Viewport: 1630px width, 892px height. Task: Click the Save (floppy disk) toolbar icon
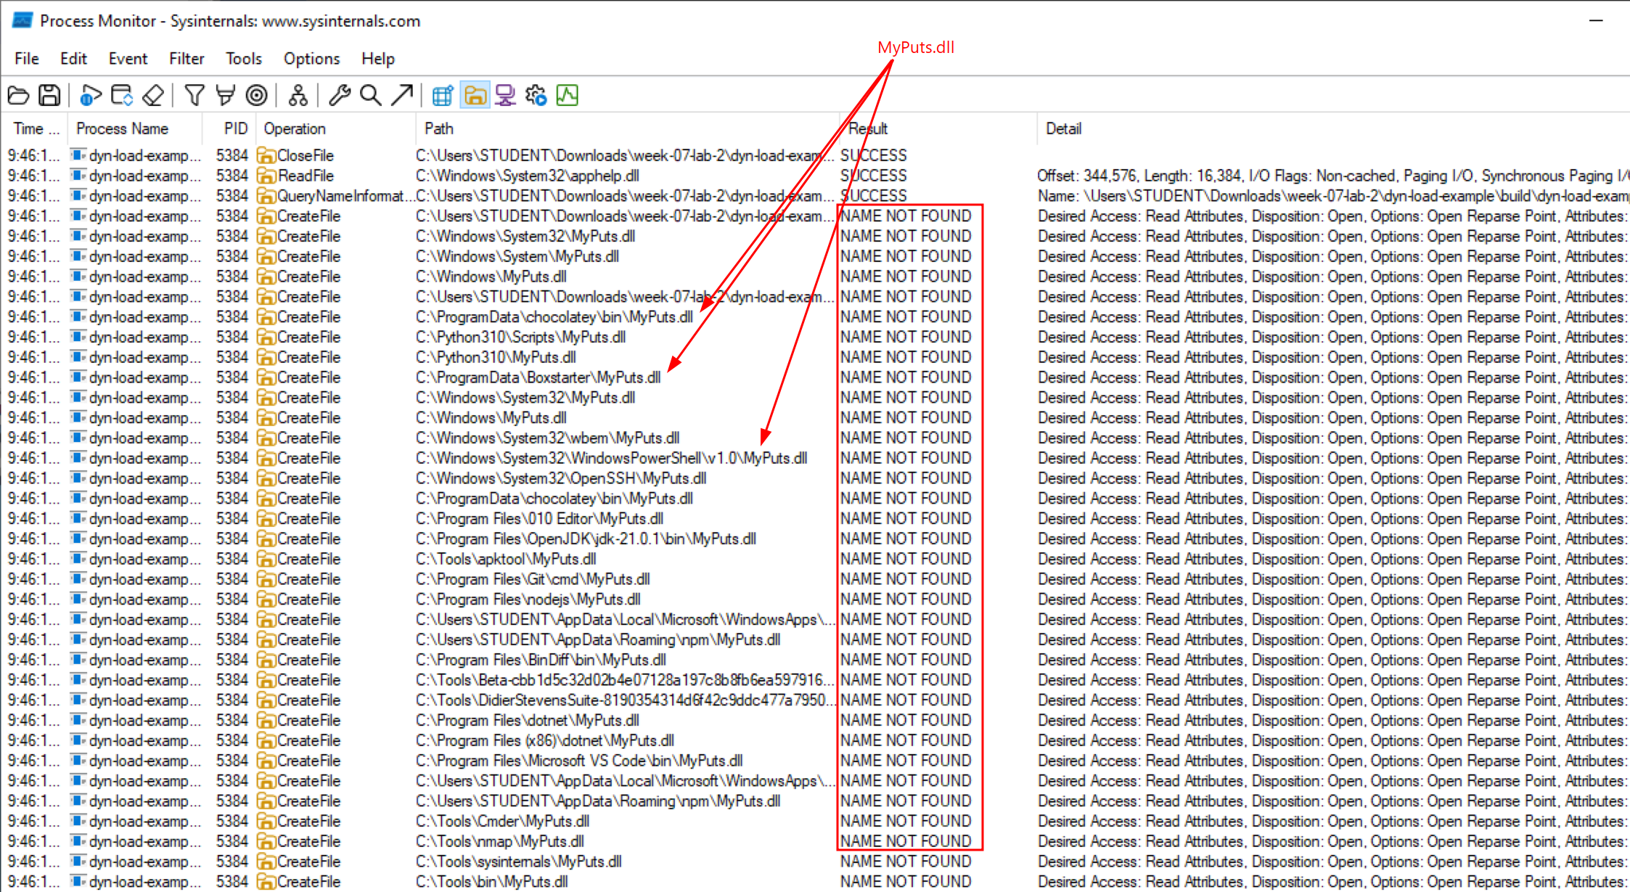49,95
